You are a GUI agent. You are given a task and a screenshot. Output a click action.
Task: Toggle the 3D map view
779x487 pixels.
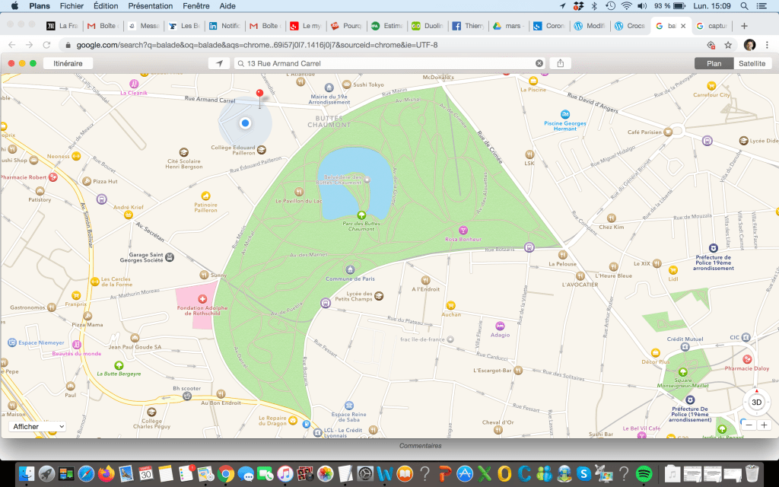756,402
